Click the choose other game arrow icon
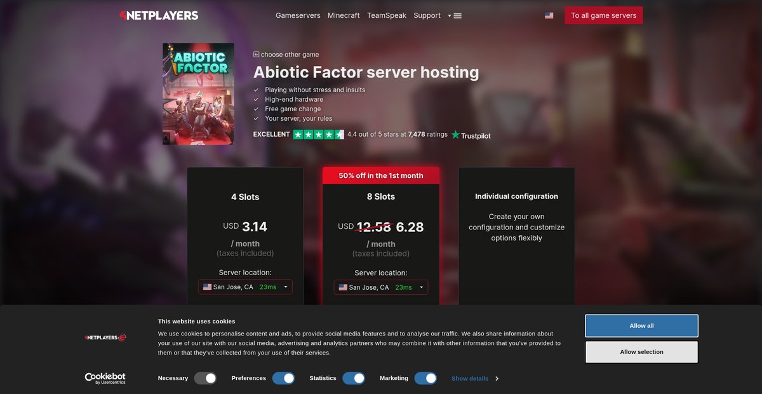Viewport: 762px width, 394px height. [x=257, y=55]
